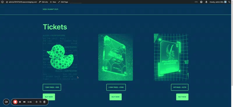This screenshot has width=233, height=107.
Task: Click the admin bar search magnifier
Action: (x=229, y=2)
